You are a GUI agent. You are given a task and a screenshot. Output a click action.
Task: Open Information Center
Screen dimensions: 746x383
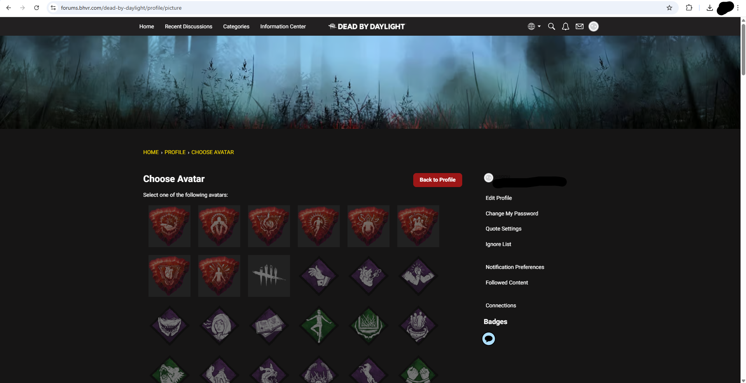(x=283, y=26)
